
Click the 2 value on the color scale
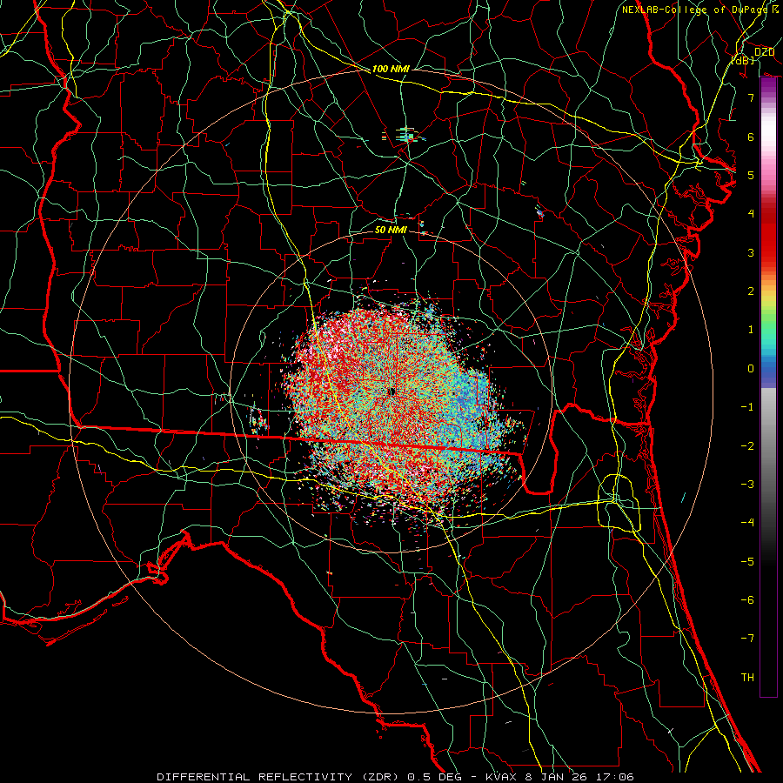(x=751, y=291)
